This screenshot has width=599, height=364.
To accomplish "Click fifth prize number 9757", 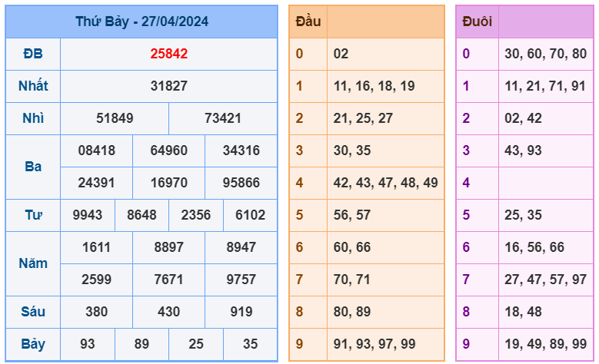I will pos(241,280).
